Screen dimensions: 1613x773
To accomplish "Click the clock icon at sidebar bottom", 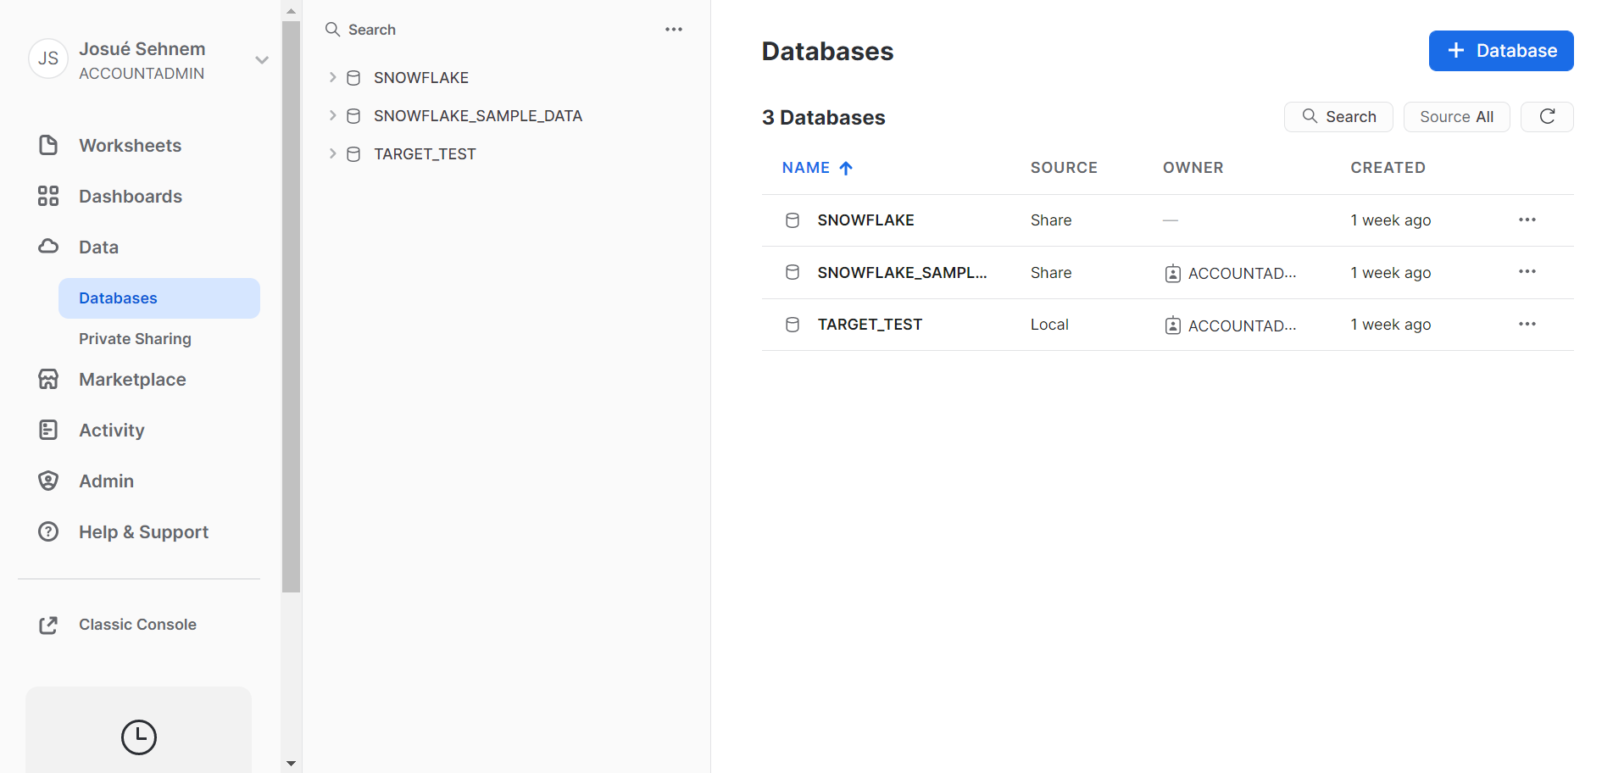I will [x=139, y=737].
